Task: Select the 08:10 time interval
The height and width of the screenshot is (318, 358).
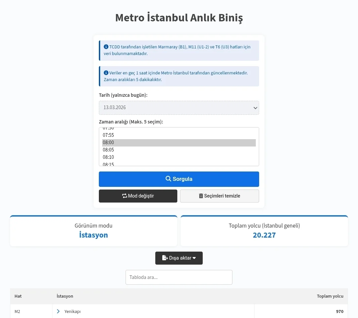Action: [x=109, y=157]
